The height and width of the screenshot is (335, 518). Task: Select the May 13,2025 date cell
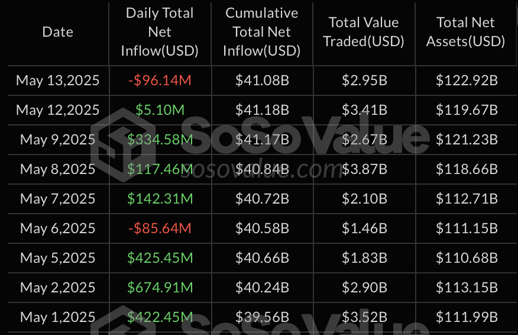pyautogui.click(x=57, y=80)
